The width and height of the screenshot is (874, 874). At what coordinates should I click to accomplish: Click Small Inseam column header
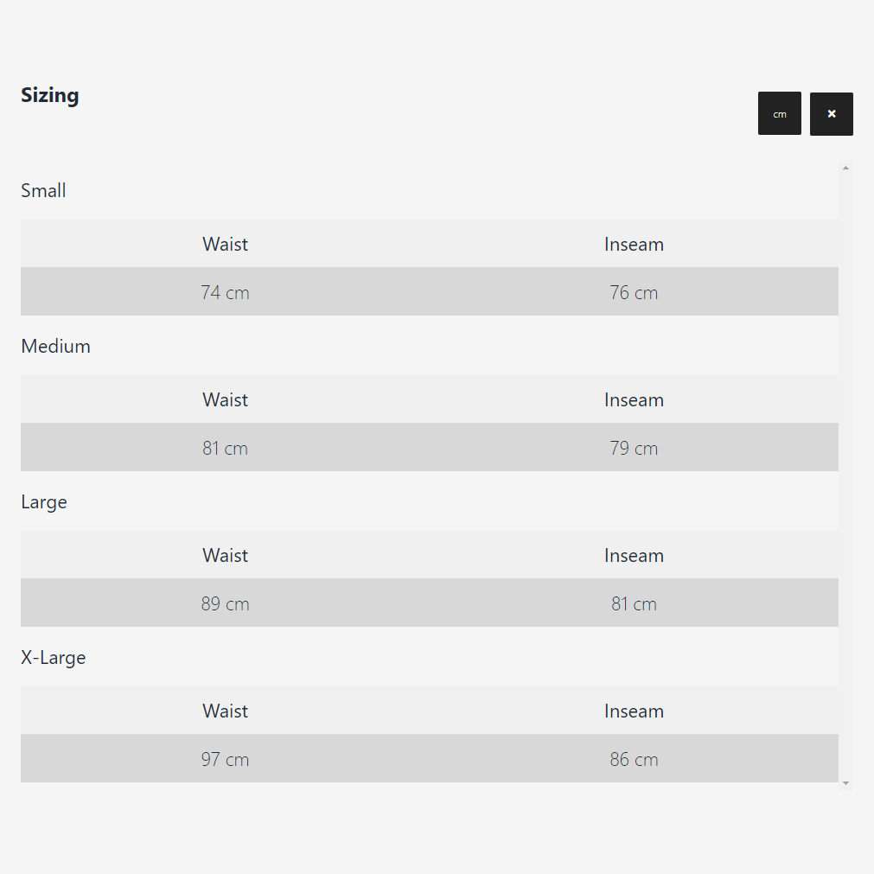(x=634, y=244)
